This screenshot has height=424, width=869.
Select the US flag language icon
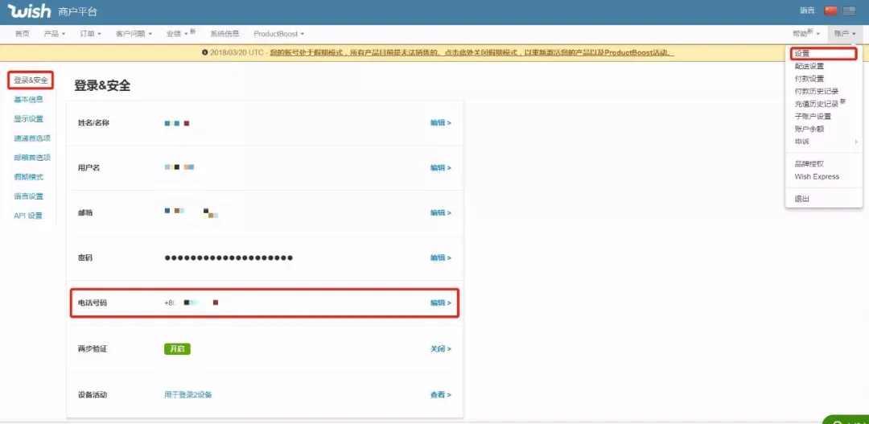(849, 10)
